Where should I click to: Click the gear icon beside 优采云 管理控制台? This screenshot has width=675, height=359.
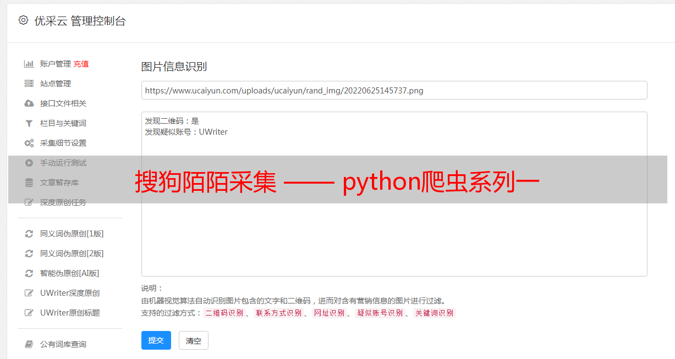pyautogui.click(x=23, y=20)
